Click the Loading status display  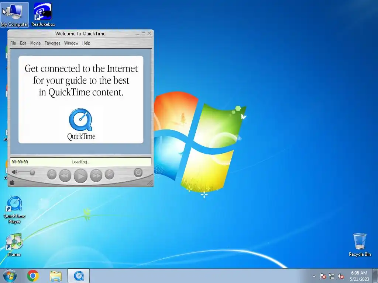tap(80, 162)
